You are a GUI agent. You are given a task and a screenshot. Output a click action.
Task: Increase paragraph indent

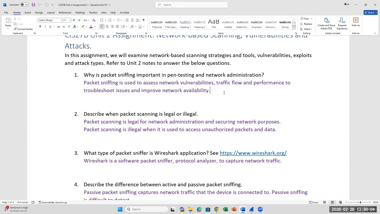point(132,20)
